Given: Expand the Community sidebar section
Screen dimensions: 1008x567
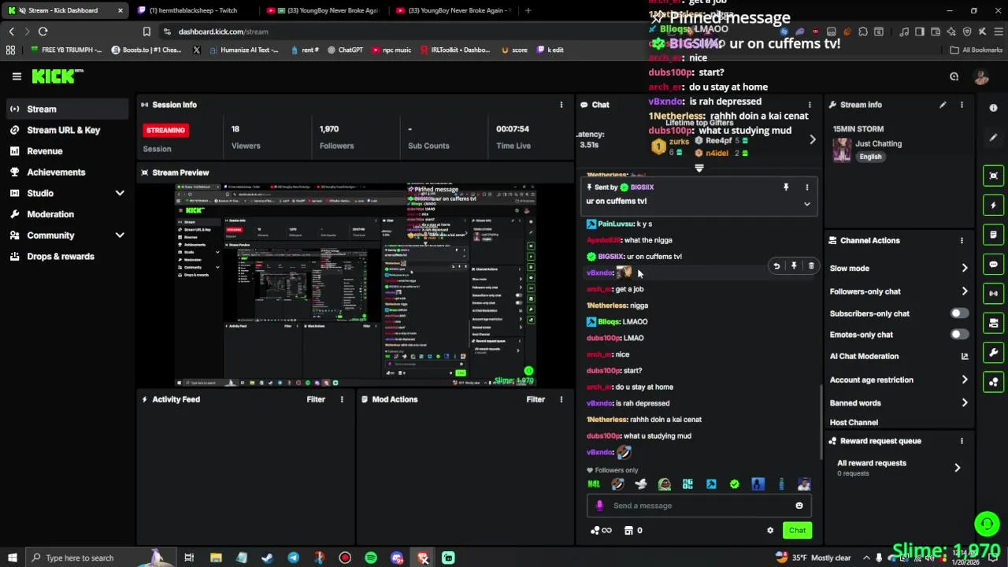Looking at the screenshot, I should 120,235.
